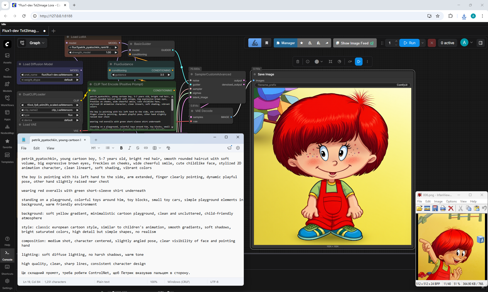
Task: Toggle Show Image Feed
Action: pyautogui.click(x=355, y=43)
